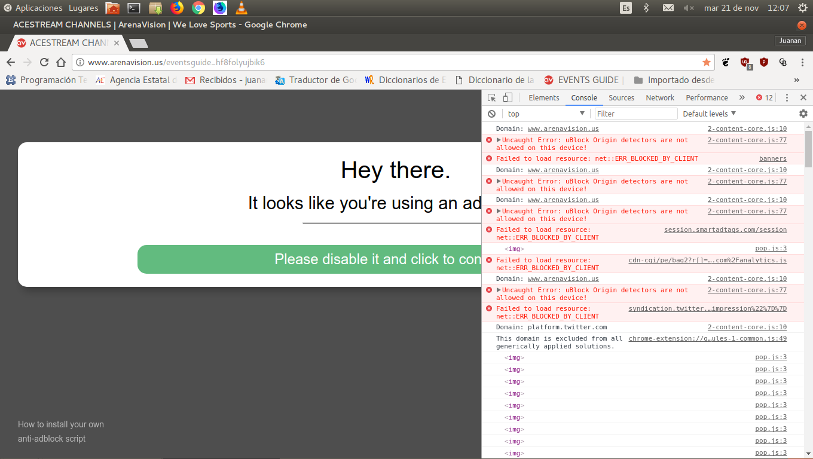Activate the inspect element picker

click(491, 97)
